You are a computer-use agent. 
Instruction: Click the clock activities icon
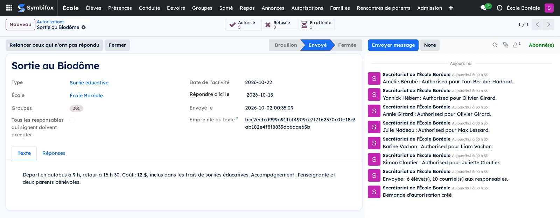[x=499, y=8]
